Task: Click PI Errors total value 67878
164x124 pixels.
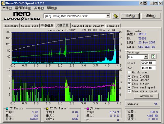Action: (x=34, y=119)
